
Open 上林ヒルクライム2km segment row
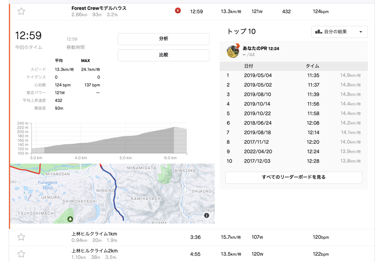[x=192, y=254]
